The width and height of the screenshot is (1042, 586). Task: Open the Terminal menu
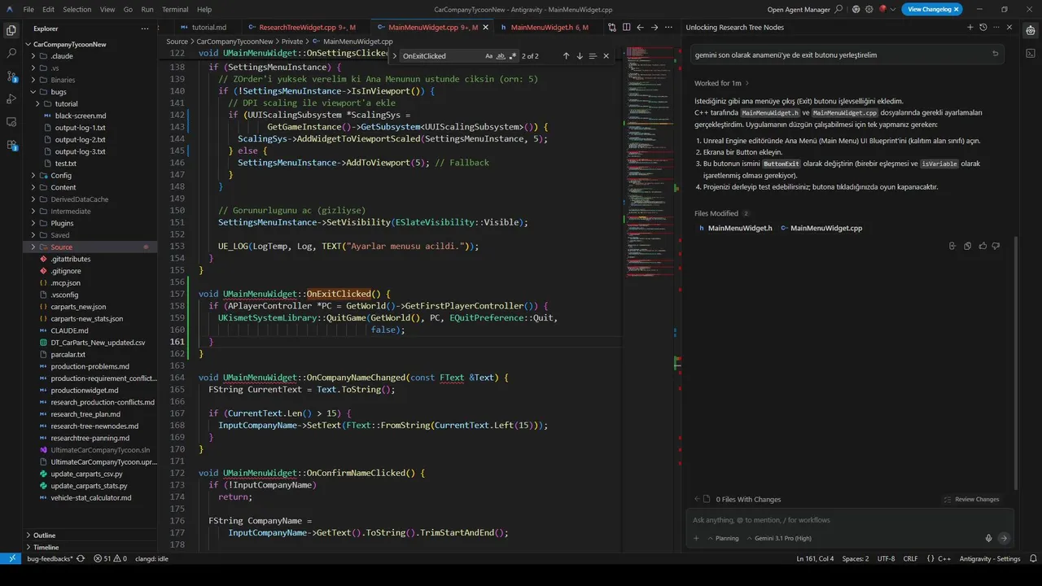pos(175,9)
